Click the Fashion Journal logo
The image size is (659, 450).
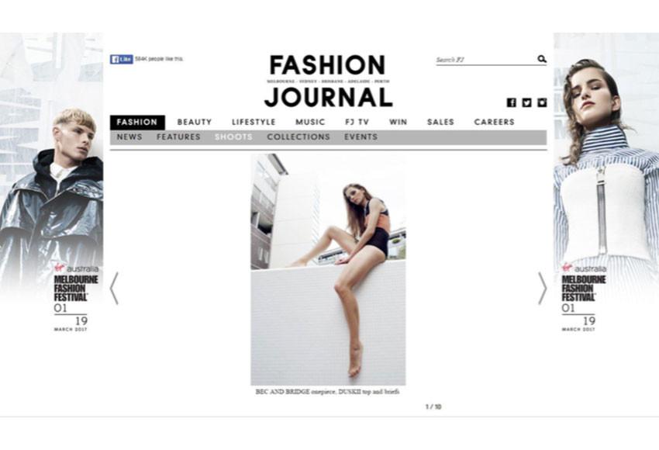tap(328, 81)
